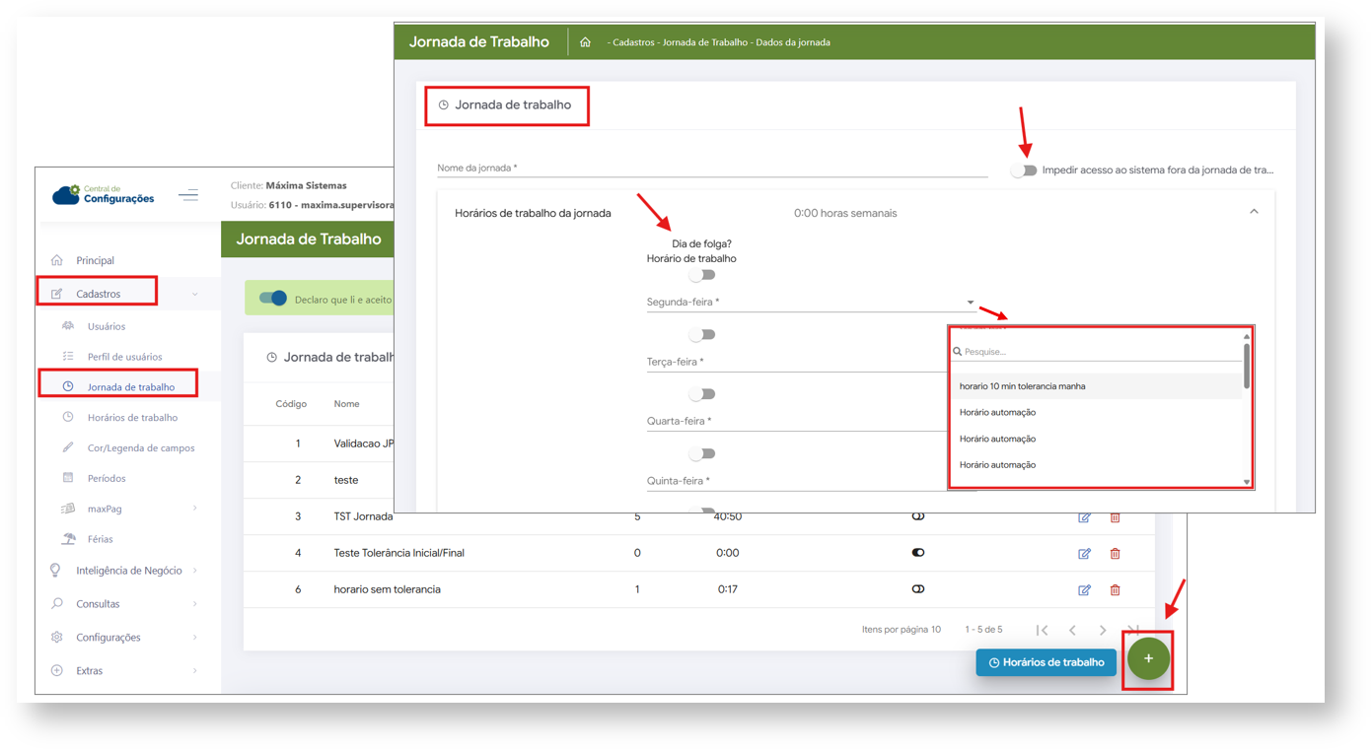Click the home icon in the breadcrumb bar
The height and width of the screenshot is (750, 1372).
(x=585, y=42)
